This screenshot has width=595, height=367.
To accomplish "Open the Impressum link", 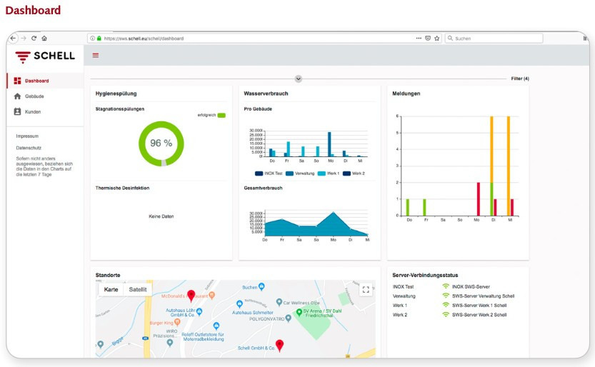I will 27,136.
